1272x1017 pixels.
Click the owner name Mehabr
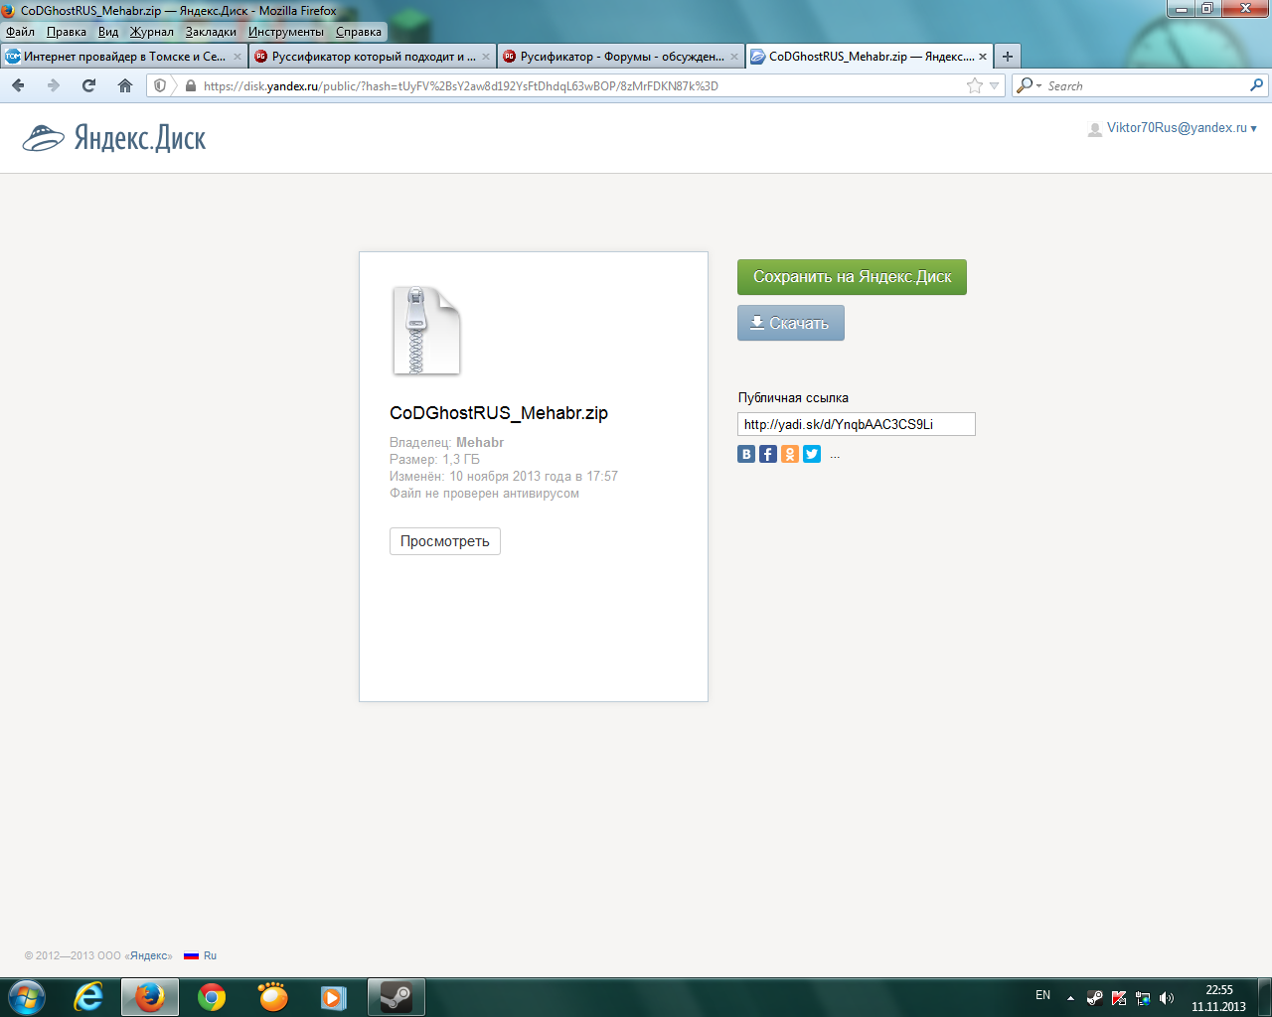click(480, 442)
